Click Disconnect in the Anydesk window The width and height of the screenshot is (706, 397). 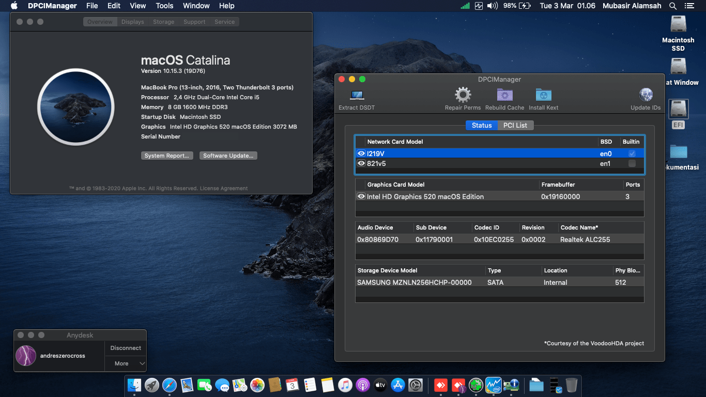pos(126,348)
